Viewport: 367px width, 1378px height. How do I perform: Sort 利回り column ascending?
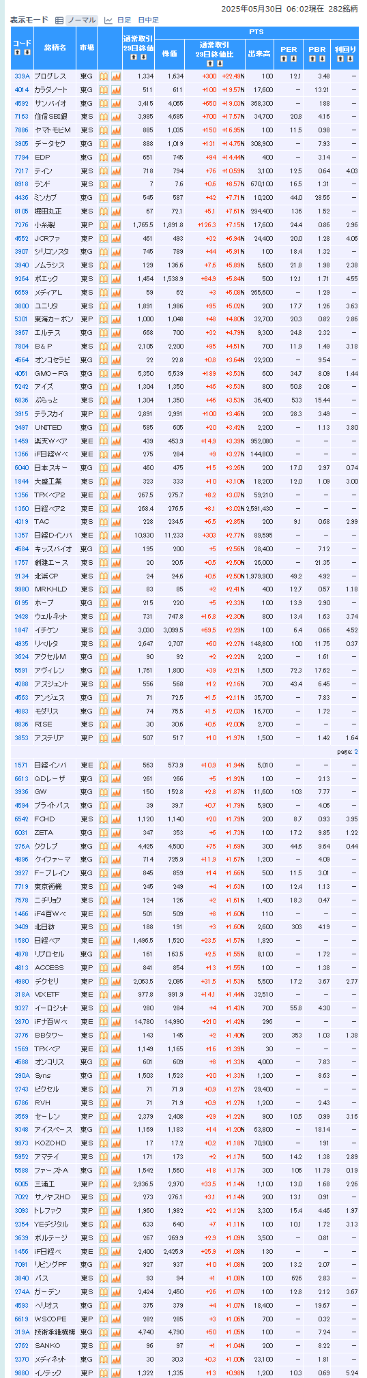(340, 59)
